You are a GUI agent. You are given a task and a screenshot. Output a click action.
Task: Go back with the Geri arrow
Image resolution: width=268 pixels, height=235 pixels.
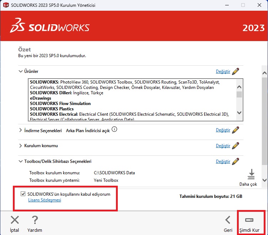coord(228,220)
